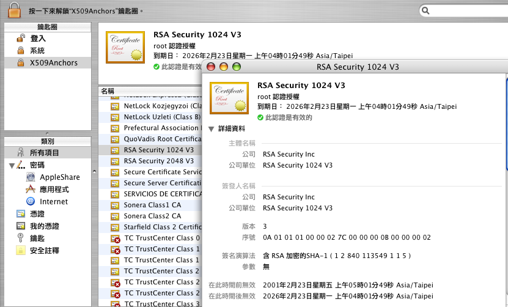Collapse the 密碼 category triangle

tap(12, 166)
